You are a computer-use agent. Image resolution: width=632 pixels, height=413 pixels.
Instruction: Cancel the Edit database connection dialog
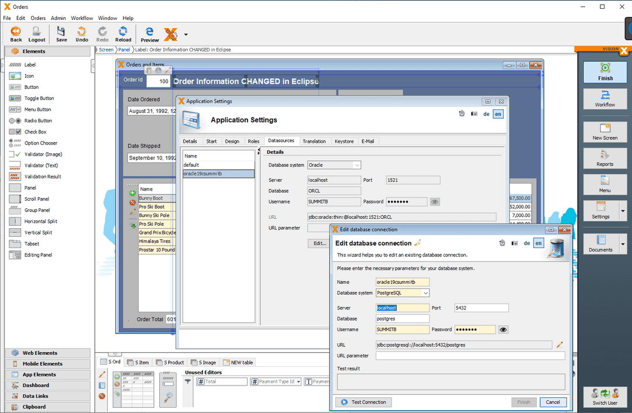(x=552, y=402)
